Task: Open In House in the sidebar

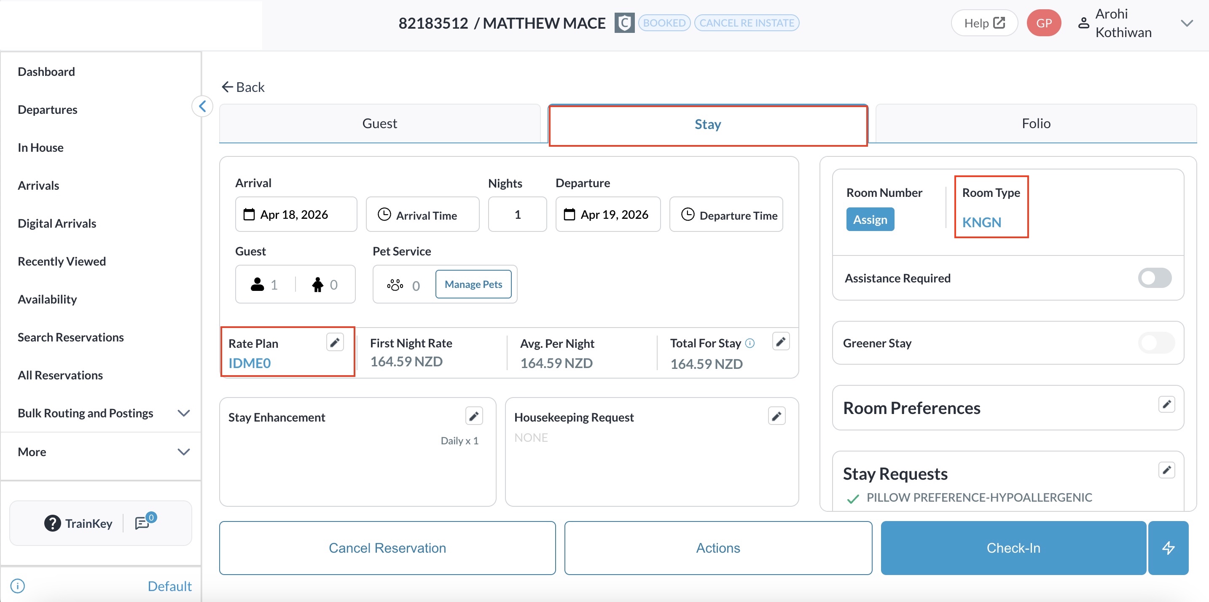Action: 40,147
